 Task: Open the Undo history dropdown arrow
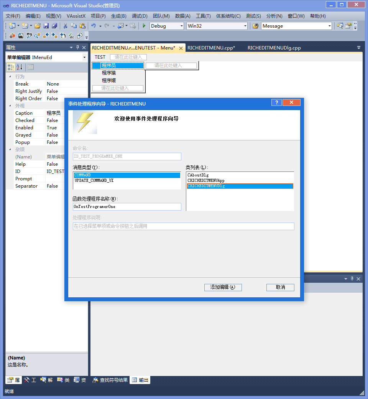100,26
